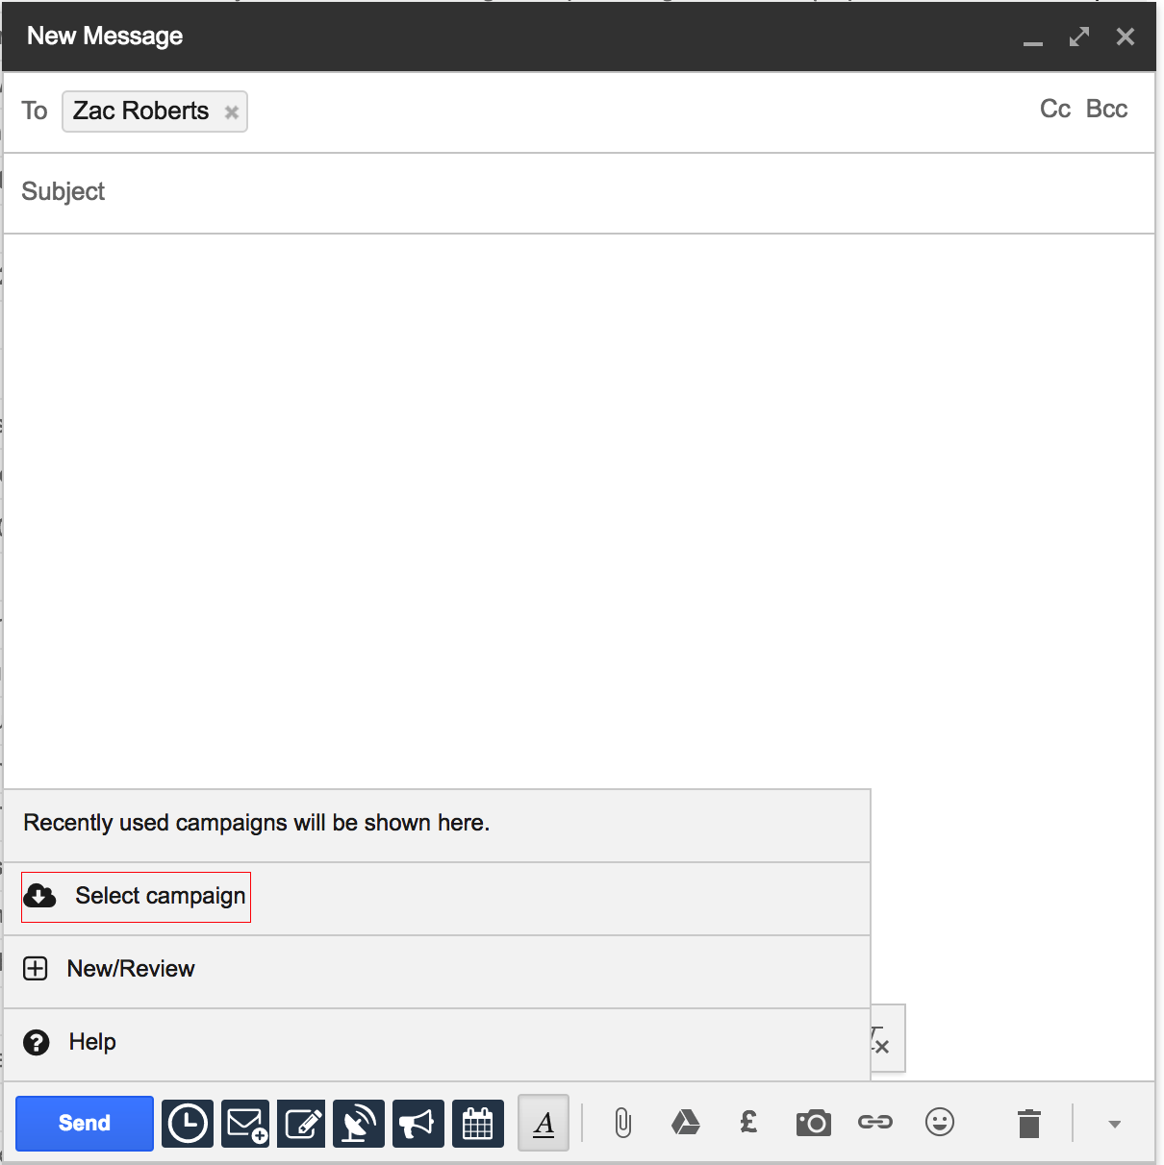Insert photo using camera icon
Image resolution: width=1164 pixels, height=1165 pixels.
(813, 1123)
